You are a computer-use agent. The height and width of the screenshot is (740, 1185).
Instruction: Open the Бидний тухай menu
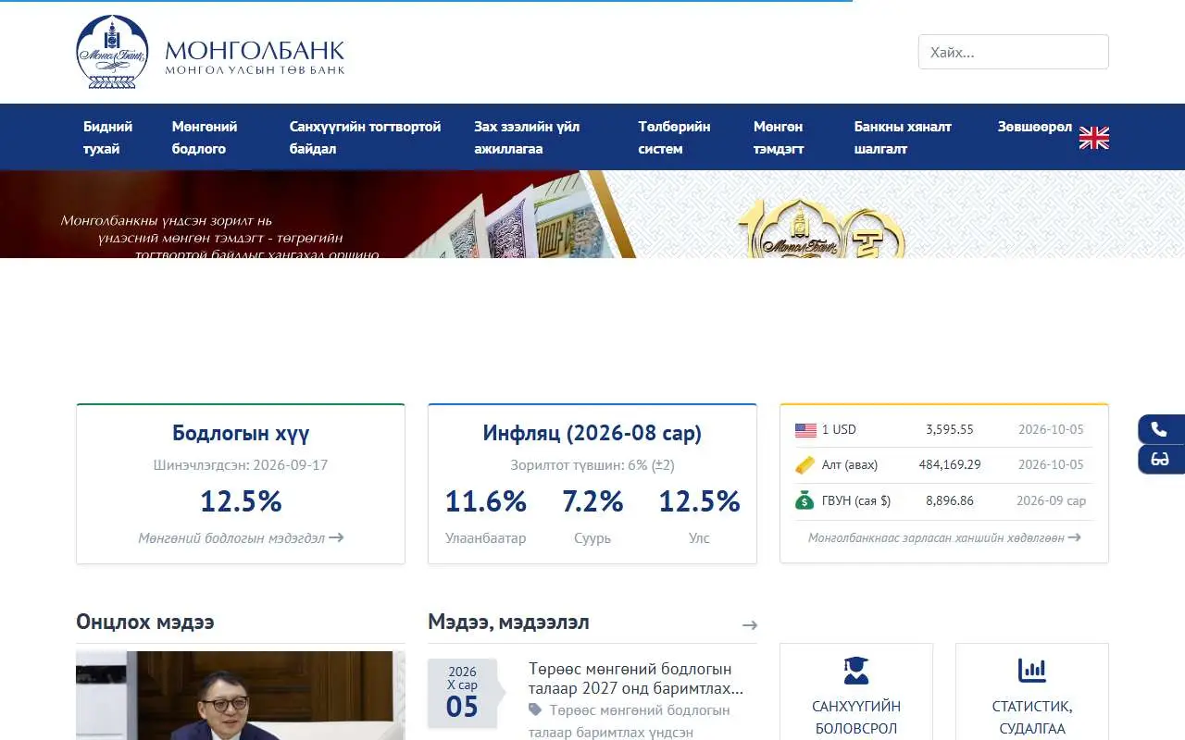[x=108, y=138]
